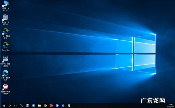Select the 小白一键重装系统 desktop icon
Screen dimensions: 175x108
click(x=5, y=34)
